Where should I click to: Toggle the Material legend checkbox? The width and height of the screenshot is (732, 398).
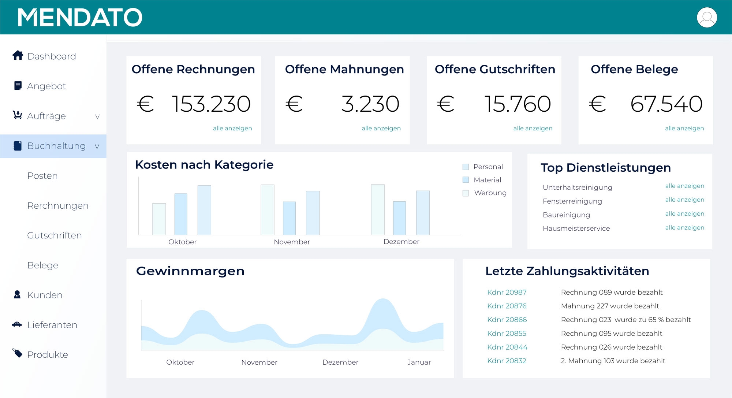pos(466,180)
